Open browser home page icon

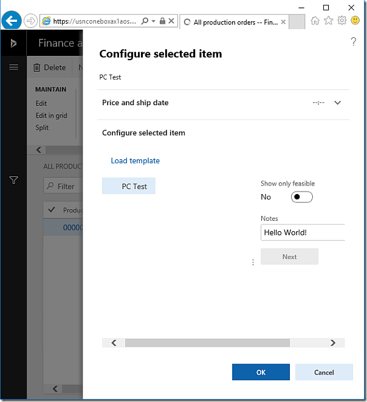click(x=315, y=21)
